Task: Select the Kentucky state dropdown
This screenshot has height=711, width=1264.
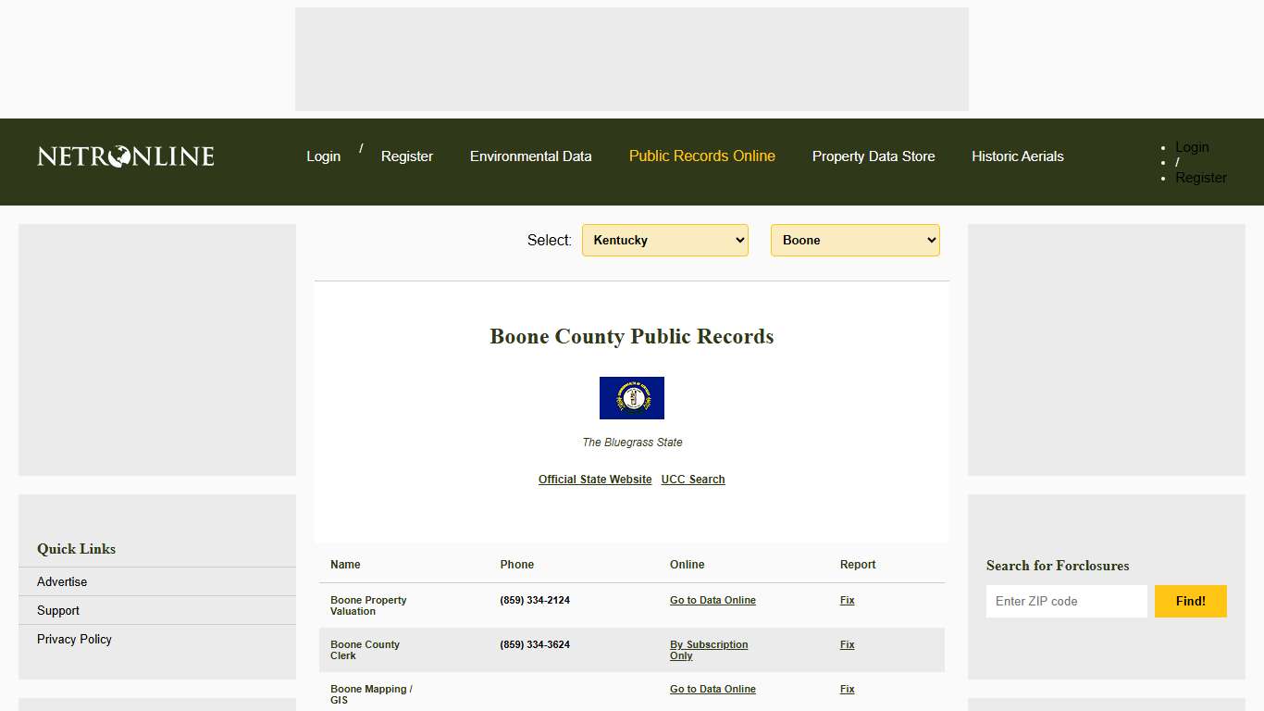Action: 664,240
